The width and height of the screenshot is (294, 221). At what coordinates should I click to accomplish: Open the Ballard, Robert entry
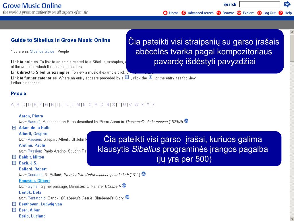pyautogui.click(x=33, y=169)
